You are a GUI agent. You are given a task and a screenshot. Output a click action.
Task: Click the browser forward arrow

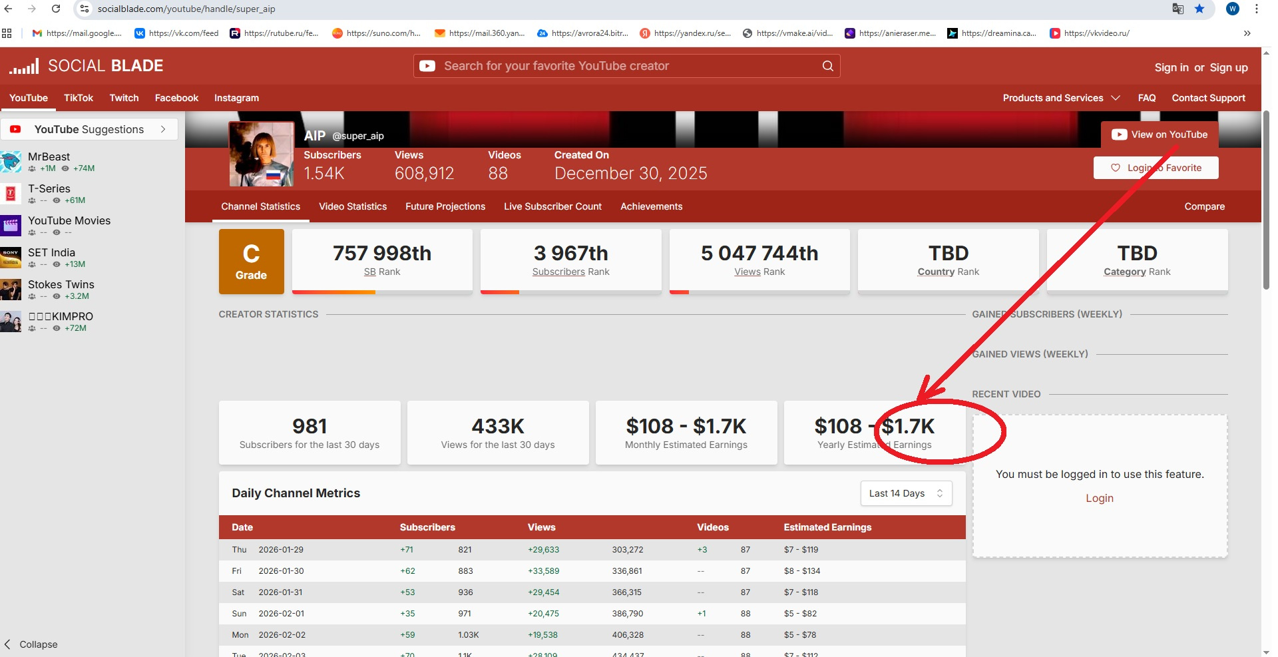32,9
